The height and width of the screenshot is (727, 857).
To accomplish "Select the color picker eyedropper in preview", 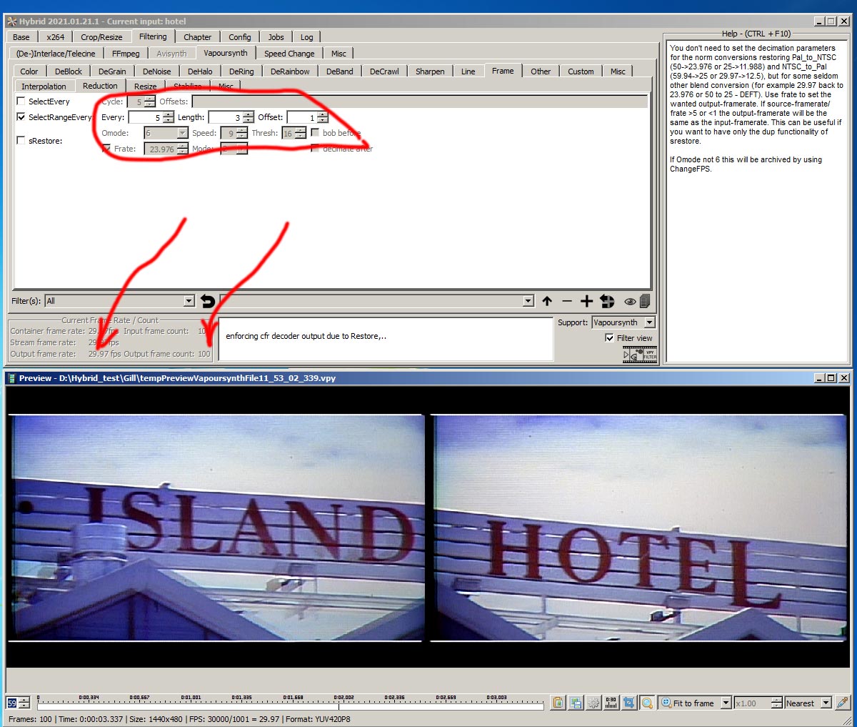I will click(x=842, y=703).
